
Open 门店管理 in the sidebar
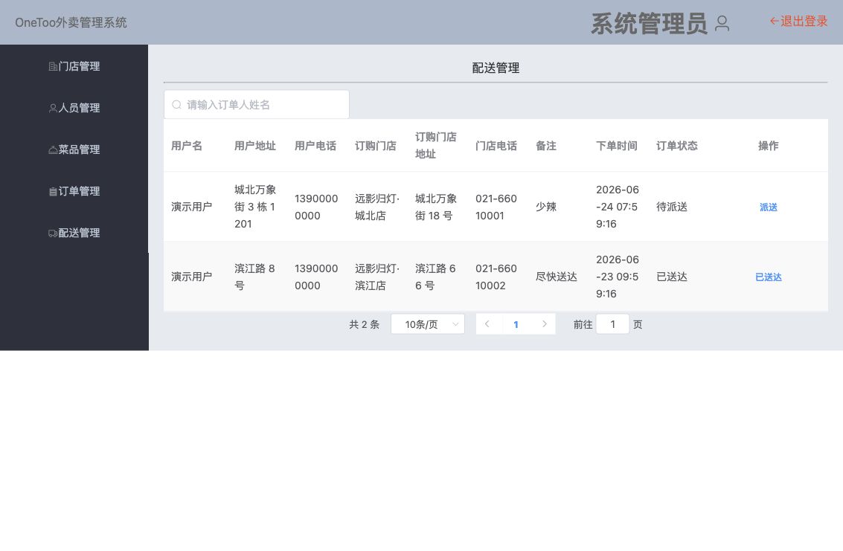(x=74, y=67)
